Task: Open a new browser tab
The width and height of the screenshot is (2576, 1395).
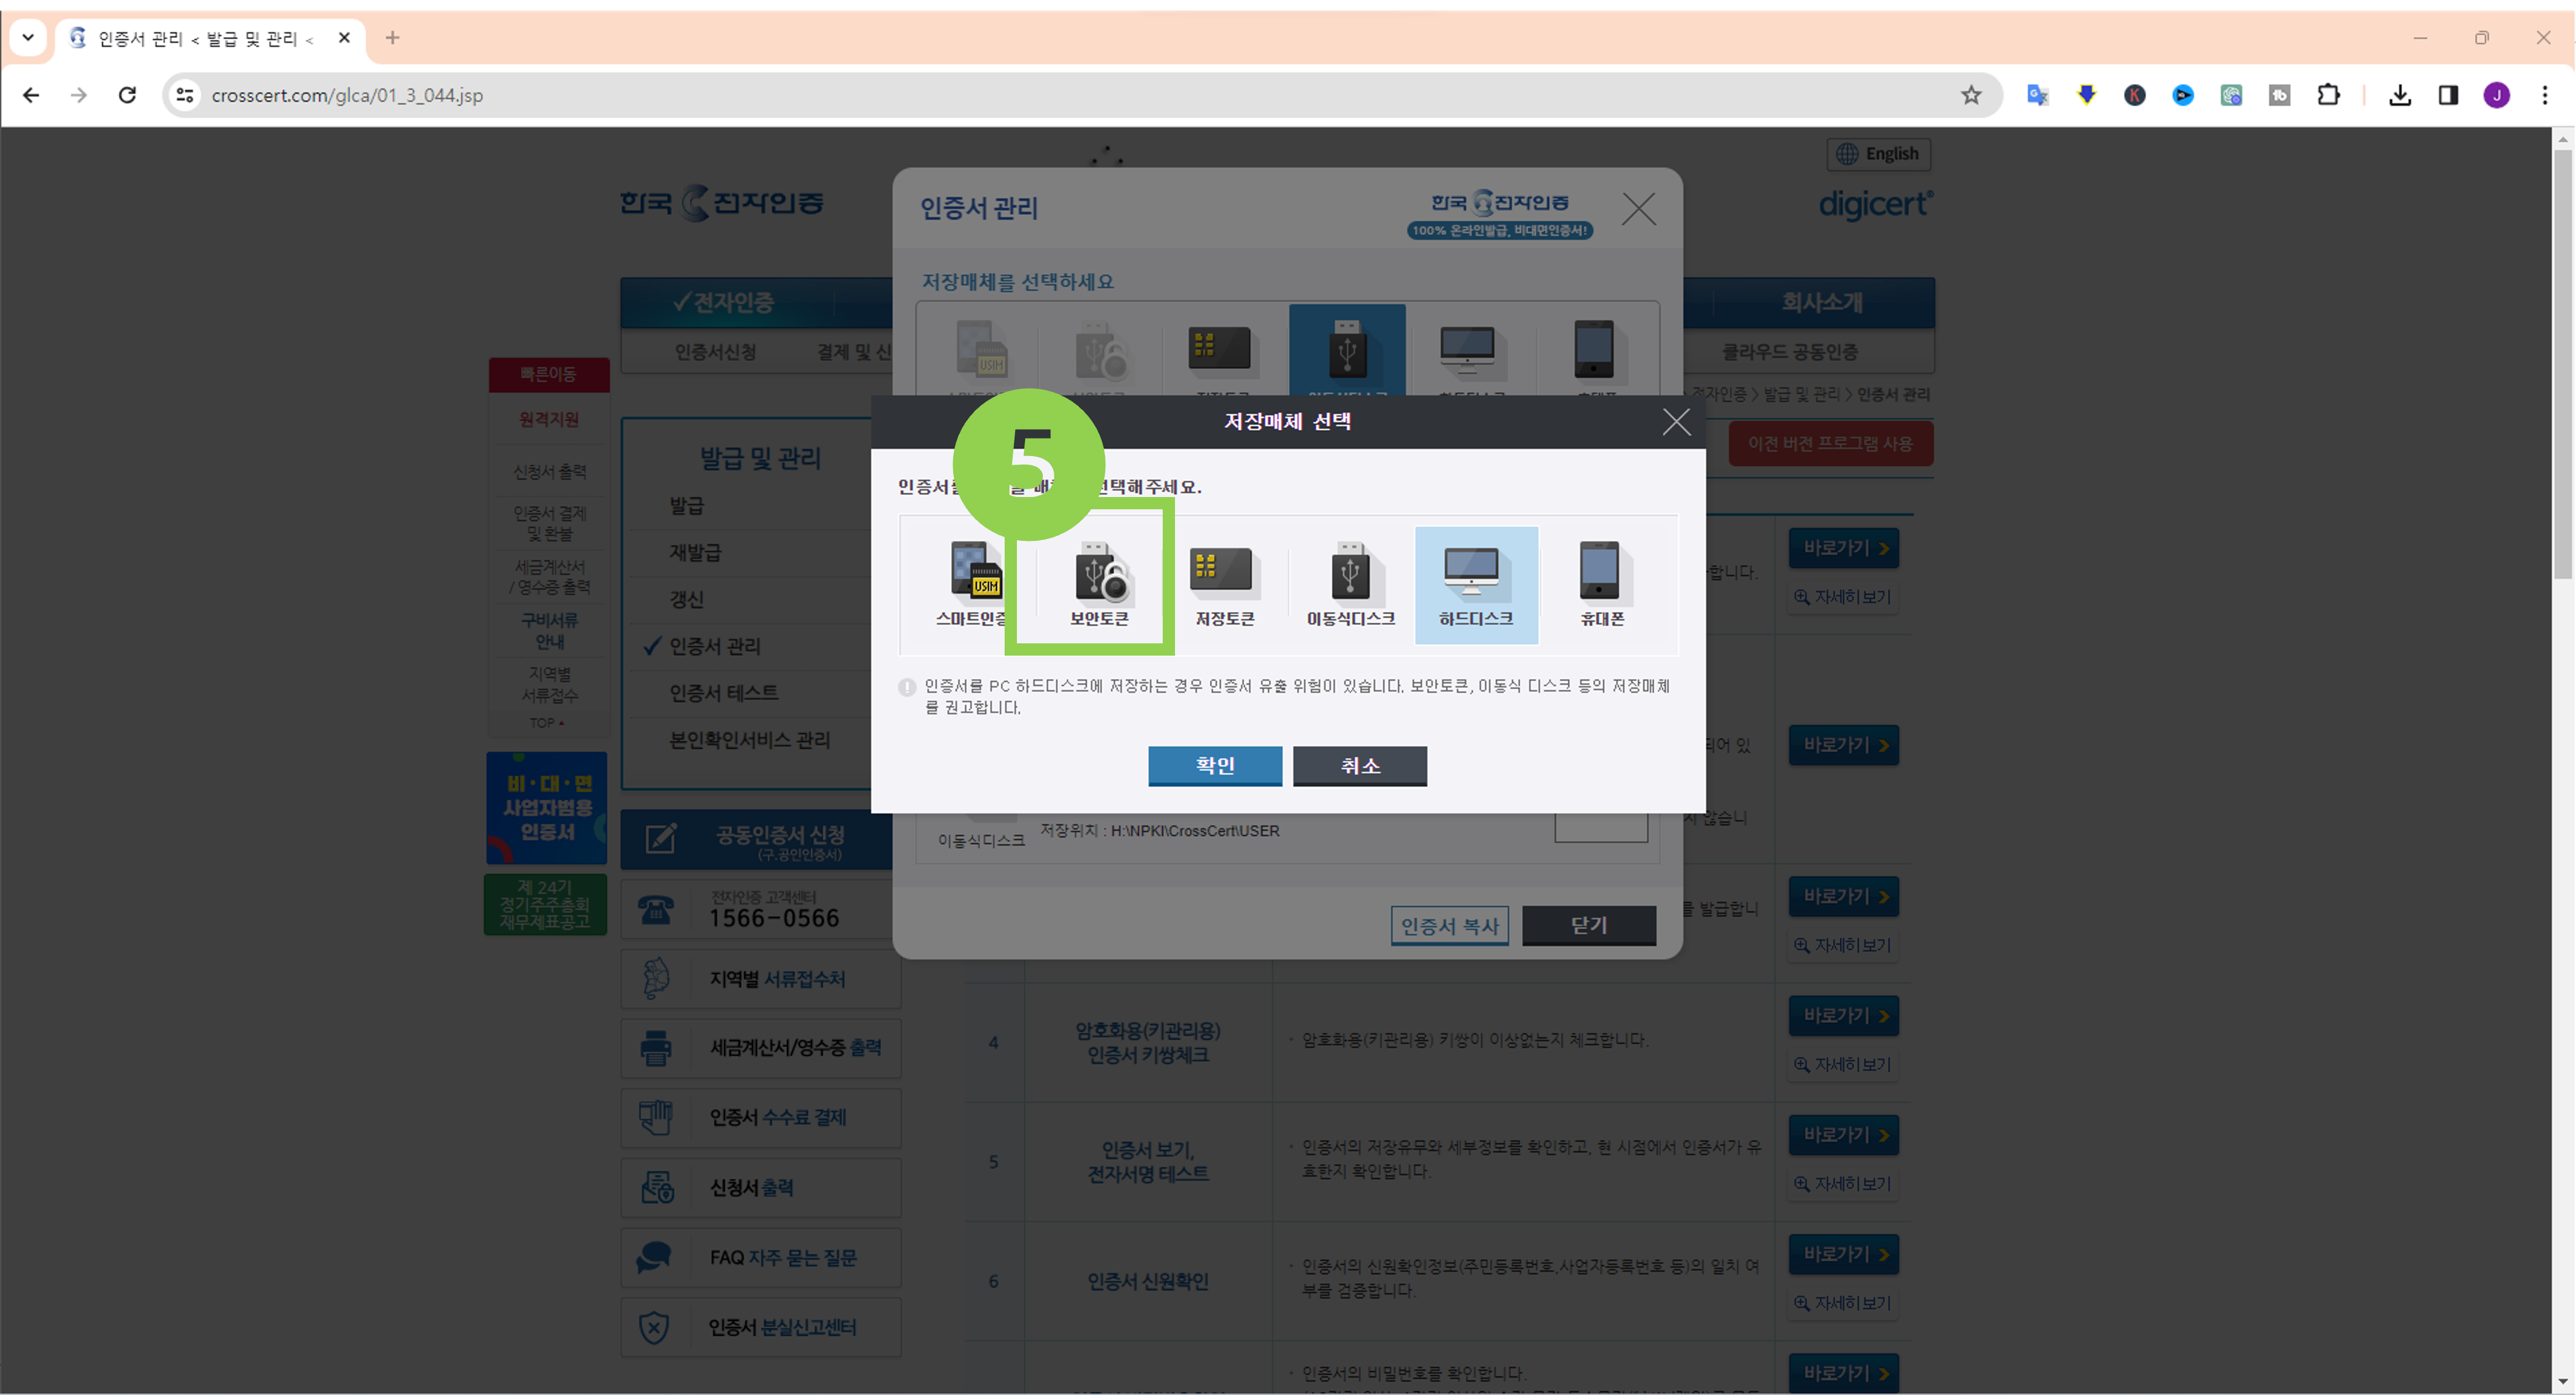Action: tap(392, 38)
